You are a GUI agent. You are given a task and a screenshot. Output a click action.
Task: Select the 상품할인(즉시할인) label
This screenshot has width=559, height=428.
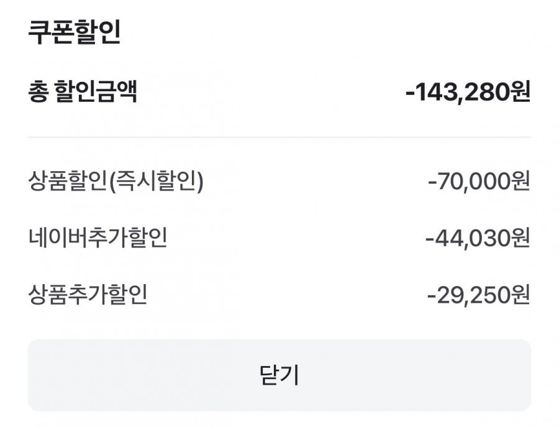tap(116, 183)
